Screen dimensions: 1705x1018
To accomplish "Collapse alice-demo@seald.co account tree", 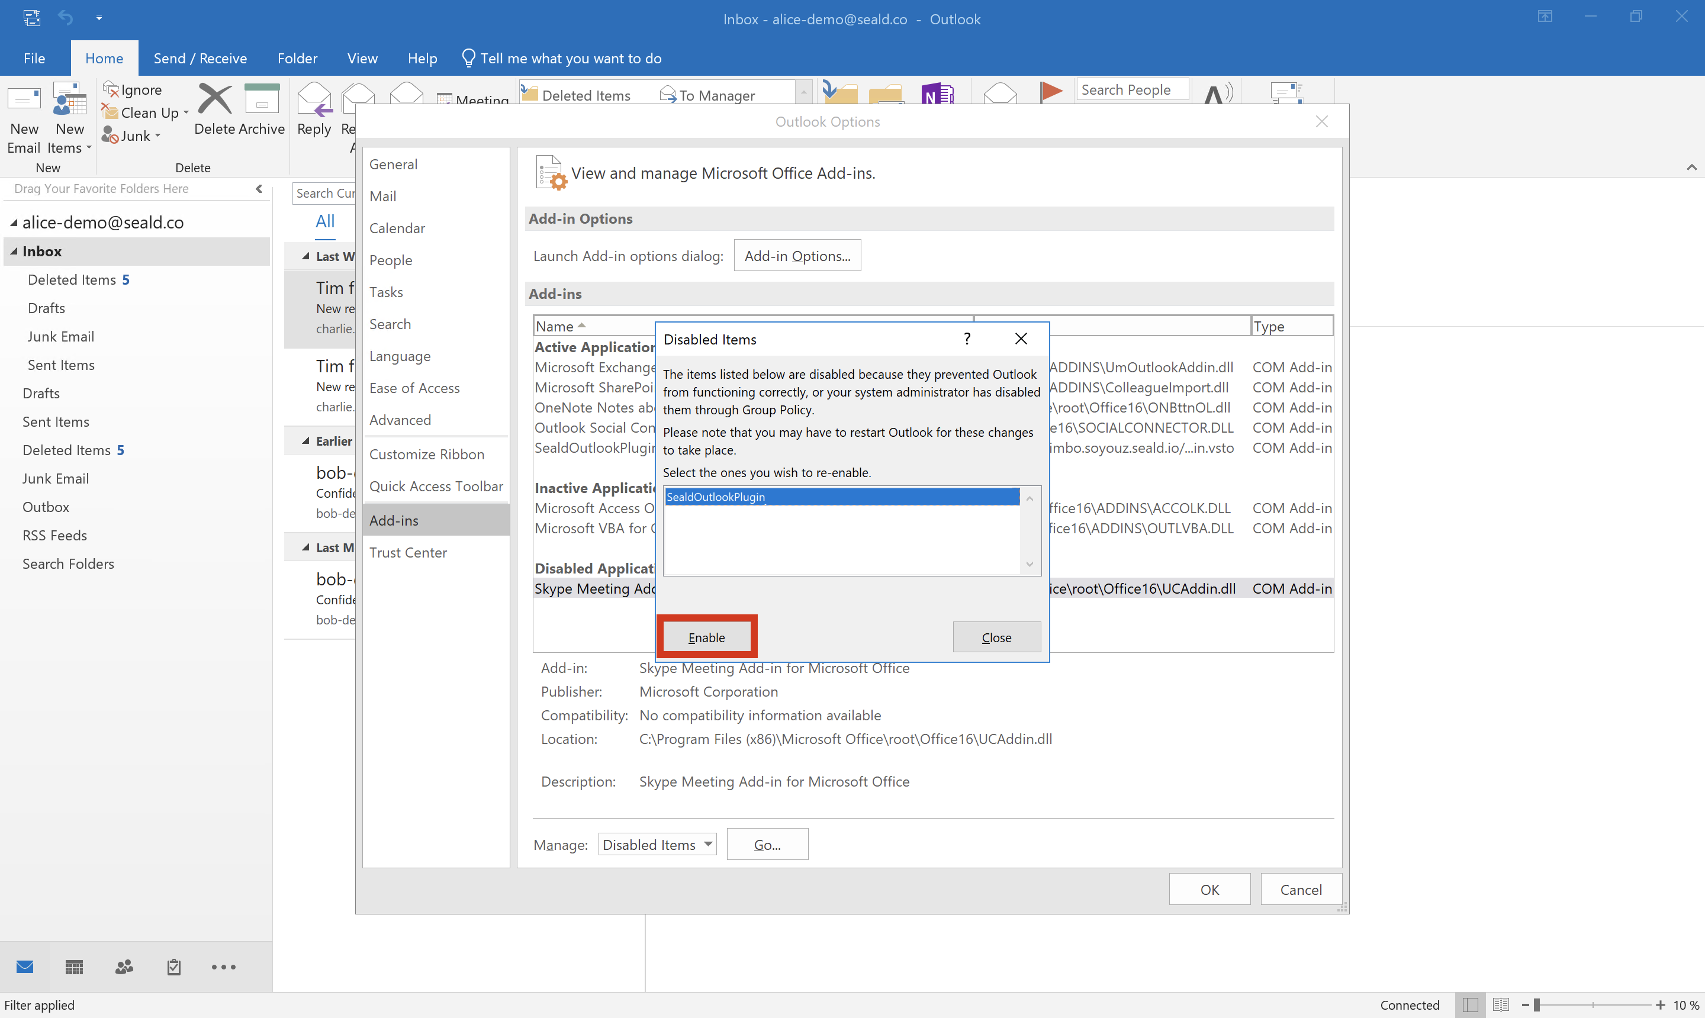I will coord(13,223).
